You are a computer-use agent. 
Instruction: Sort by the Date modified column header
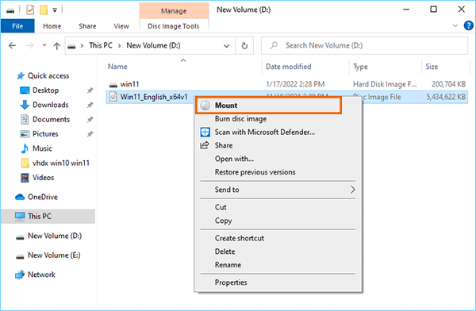tap(289, 67)
